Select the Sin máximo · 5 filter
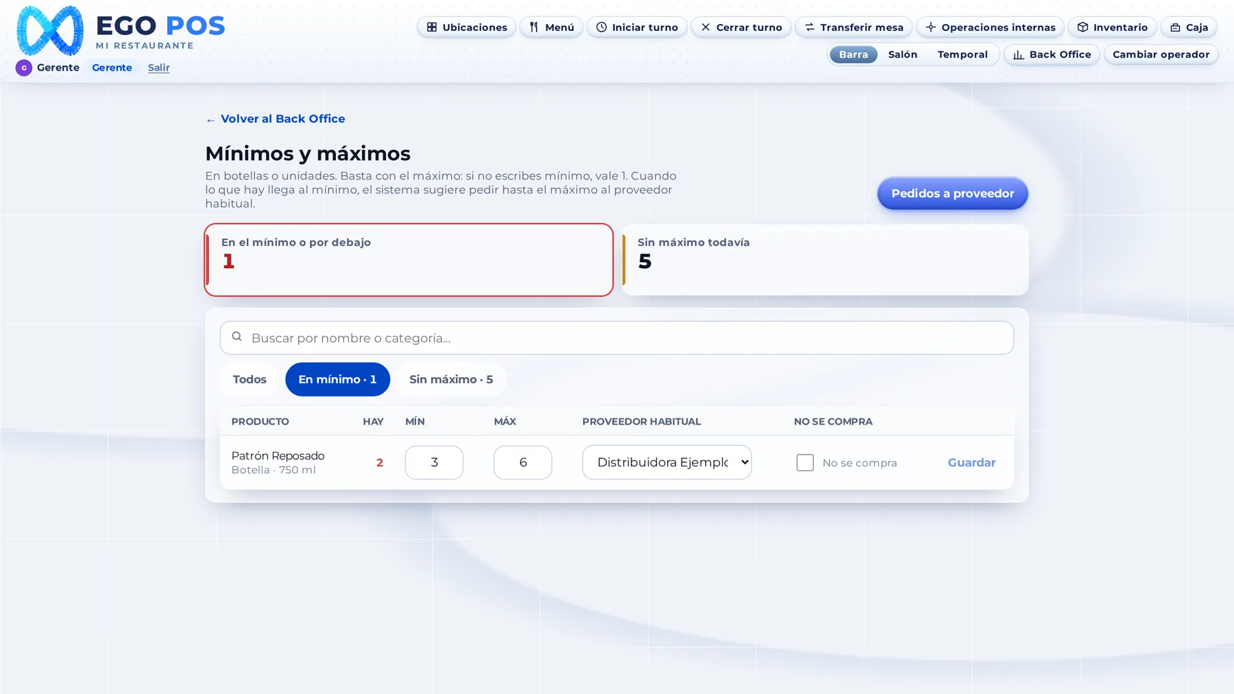This screenshot has height=694, width=1234. click(x=451, y=379)
